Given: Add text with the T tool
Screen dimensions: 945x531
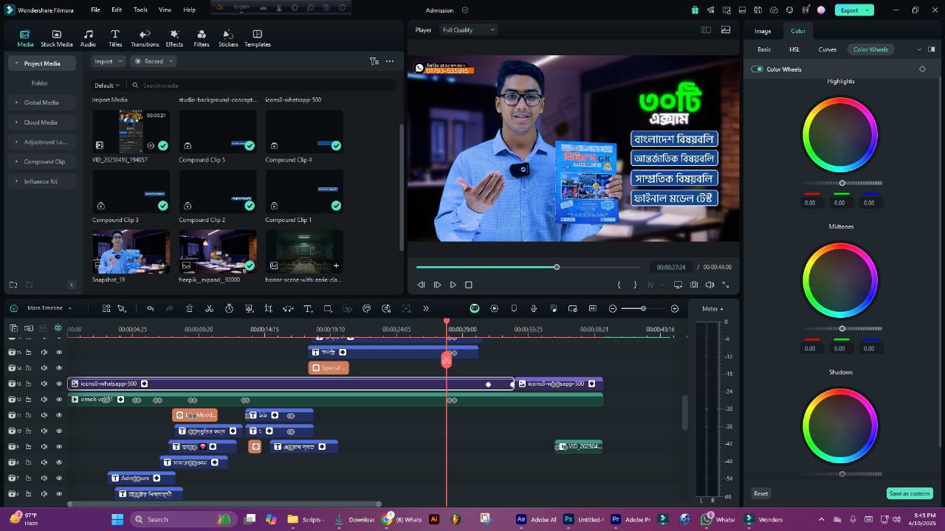Looking at the screenshot, I should 308,308.
